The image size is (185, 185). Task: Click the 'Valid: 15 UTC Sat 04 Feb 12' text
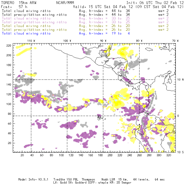pyautogui.click(x=103, y=7)
